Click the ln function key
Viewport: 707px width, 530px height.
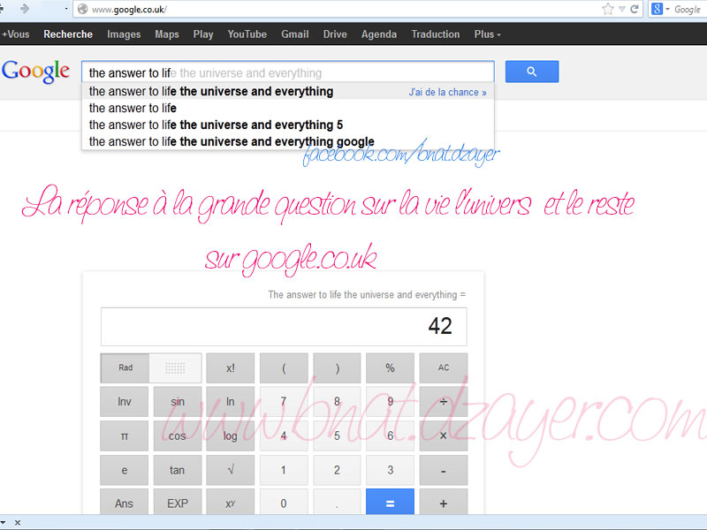[231, 402]
